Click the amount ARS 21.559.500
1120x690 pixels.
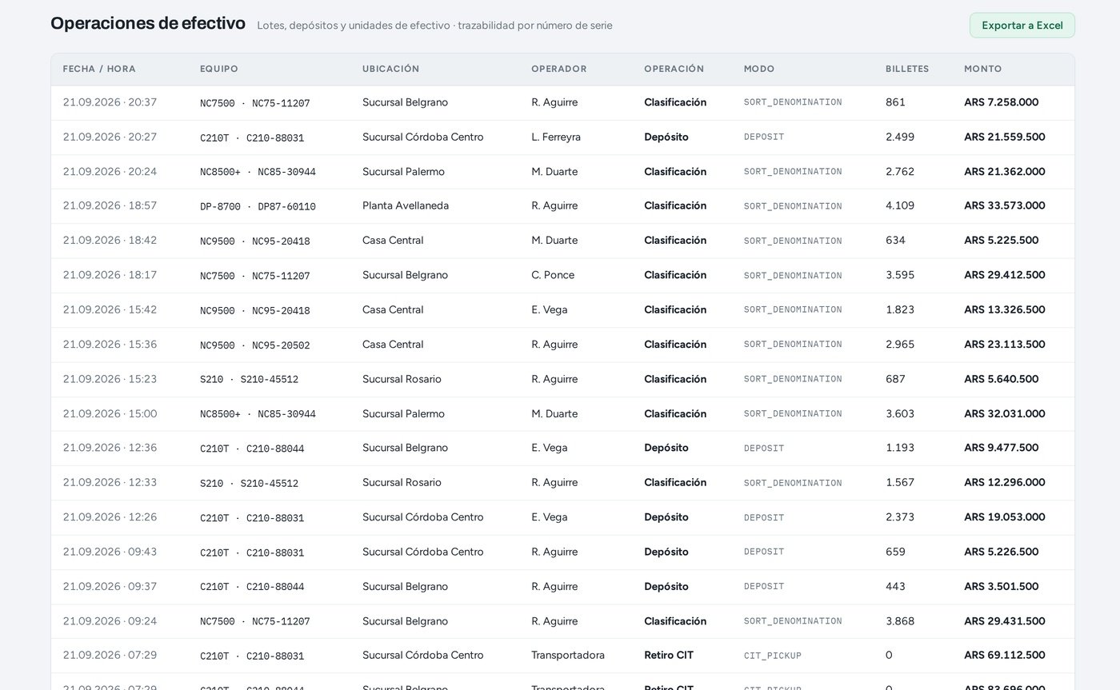point(1004,137)
